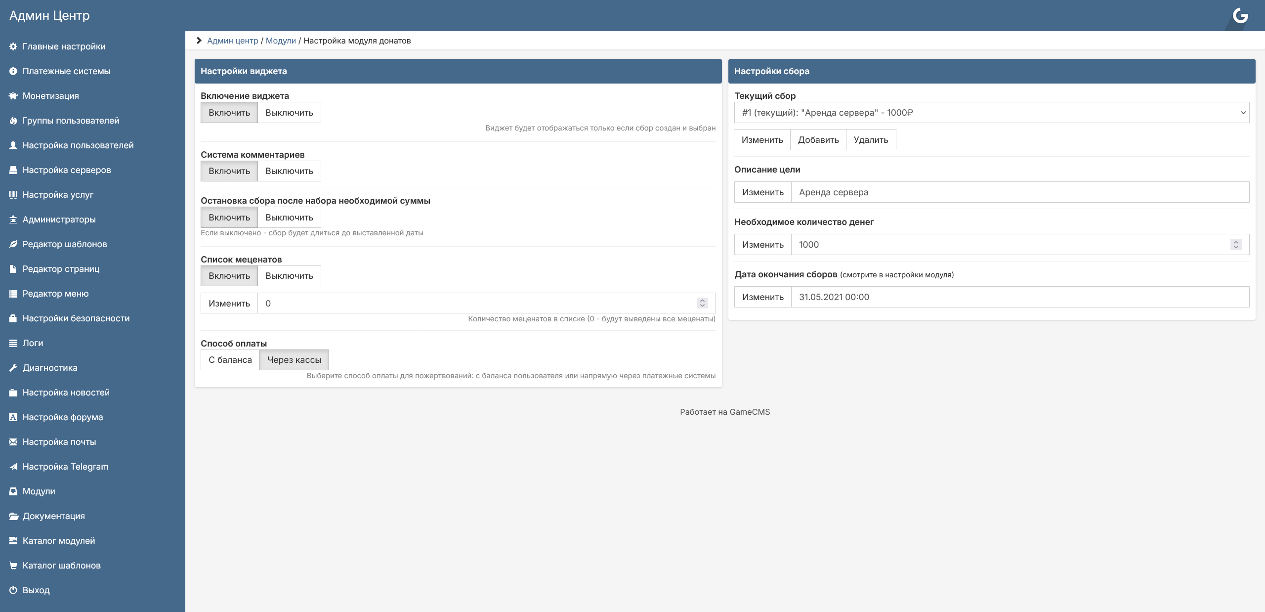Turn off Система комментариев with Выключить

pos(289,171)
